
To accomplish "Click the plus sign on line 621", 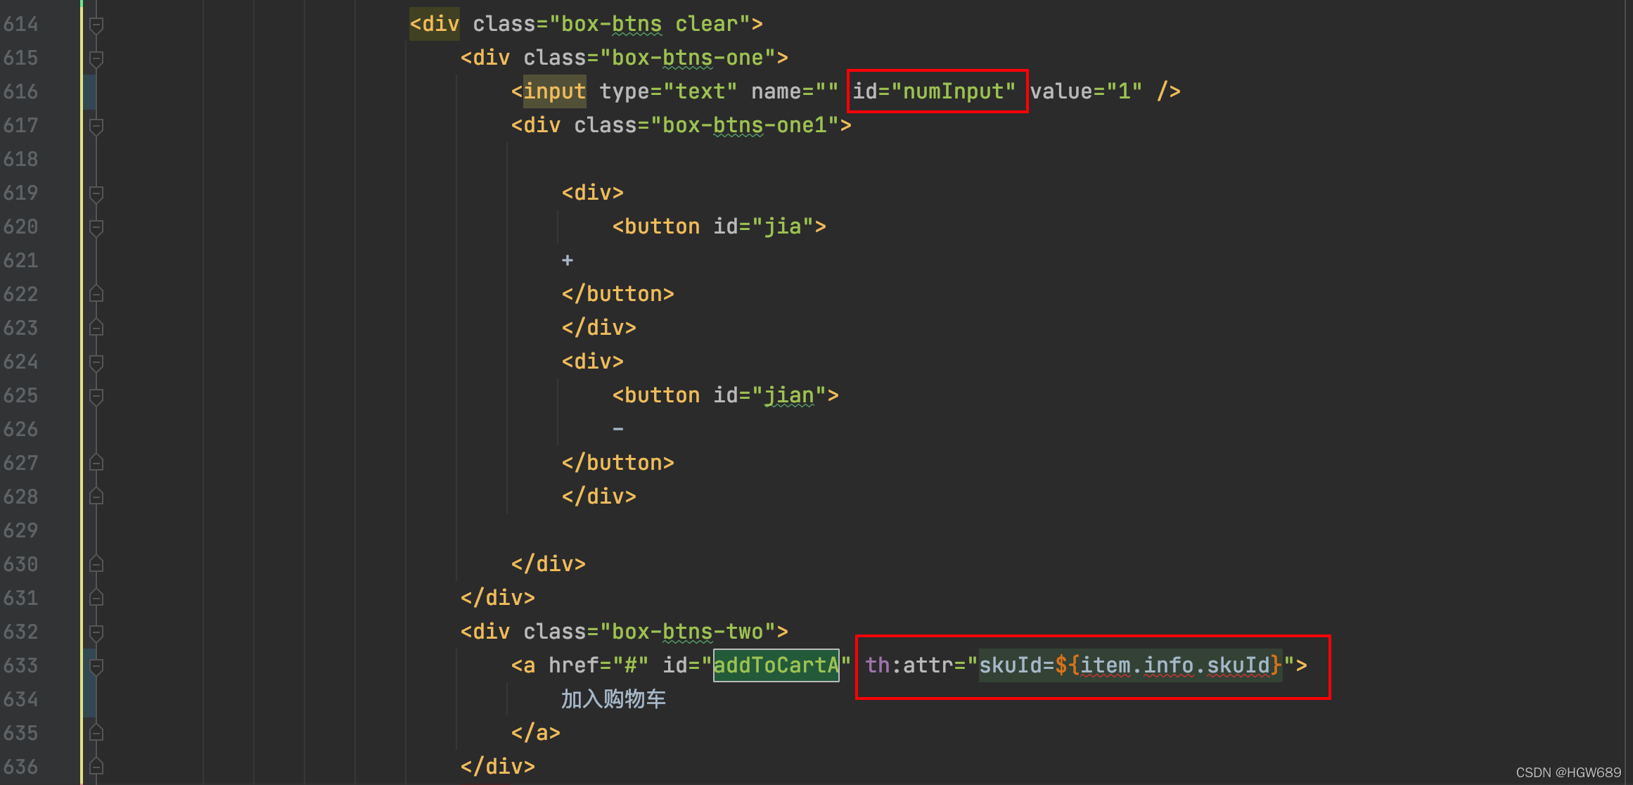I will pos(568,260).
